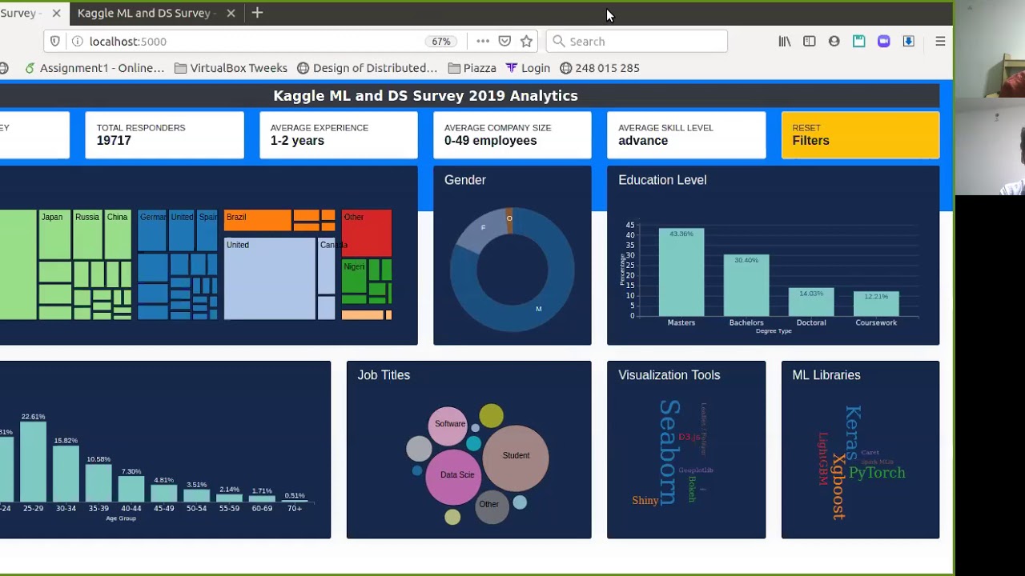Bookmark this page with the star
This screenshot has width=1025, height=576.
click(526, 42)
